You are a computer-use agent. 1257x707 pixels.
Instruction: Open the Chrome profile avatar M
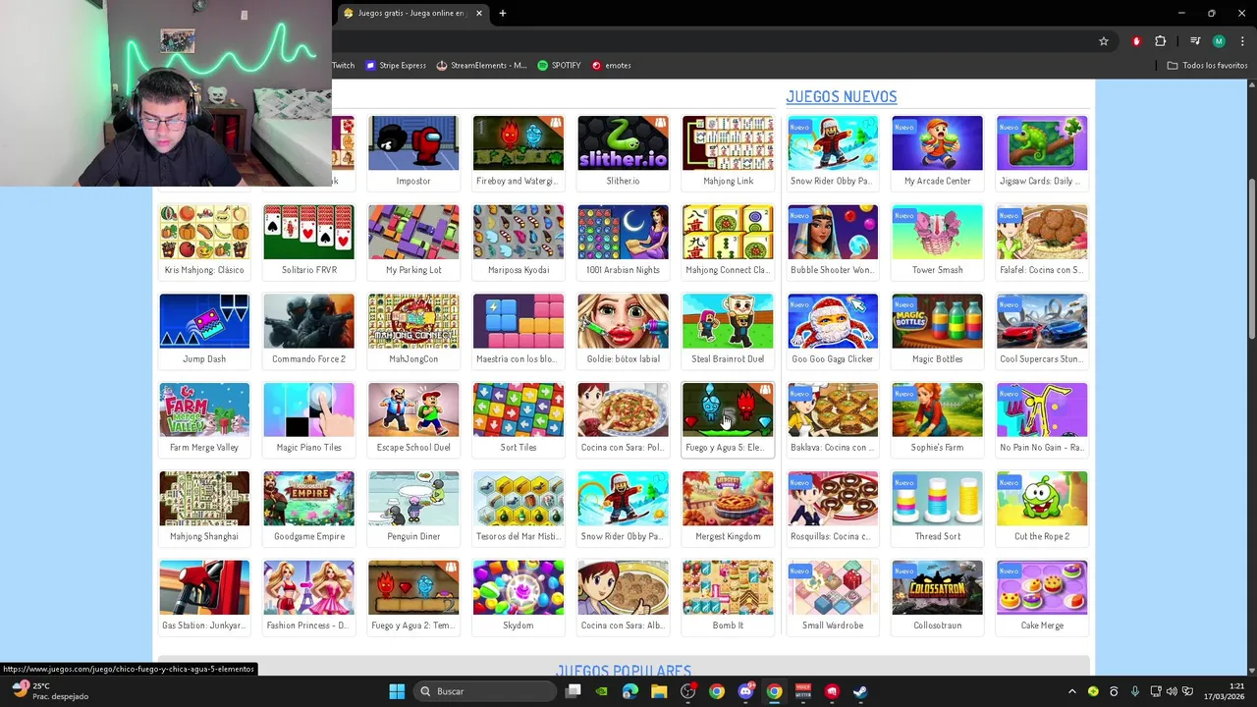[1219, 41]
